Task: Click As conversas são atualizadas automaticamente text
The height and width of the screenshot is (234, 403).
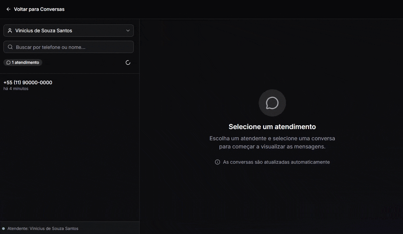Action: (276, 162)
